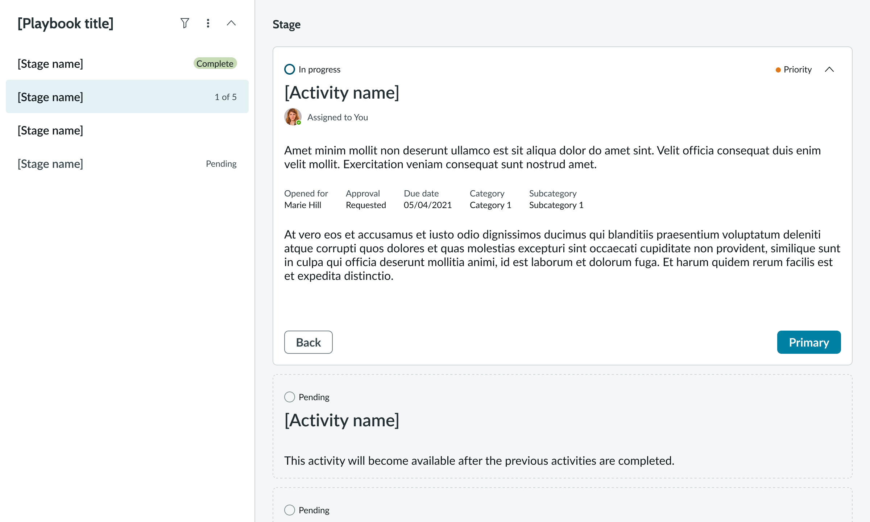
Task: Click the orange Priority indicator dot
Action: pyautogui.click(x=778, y=70)
